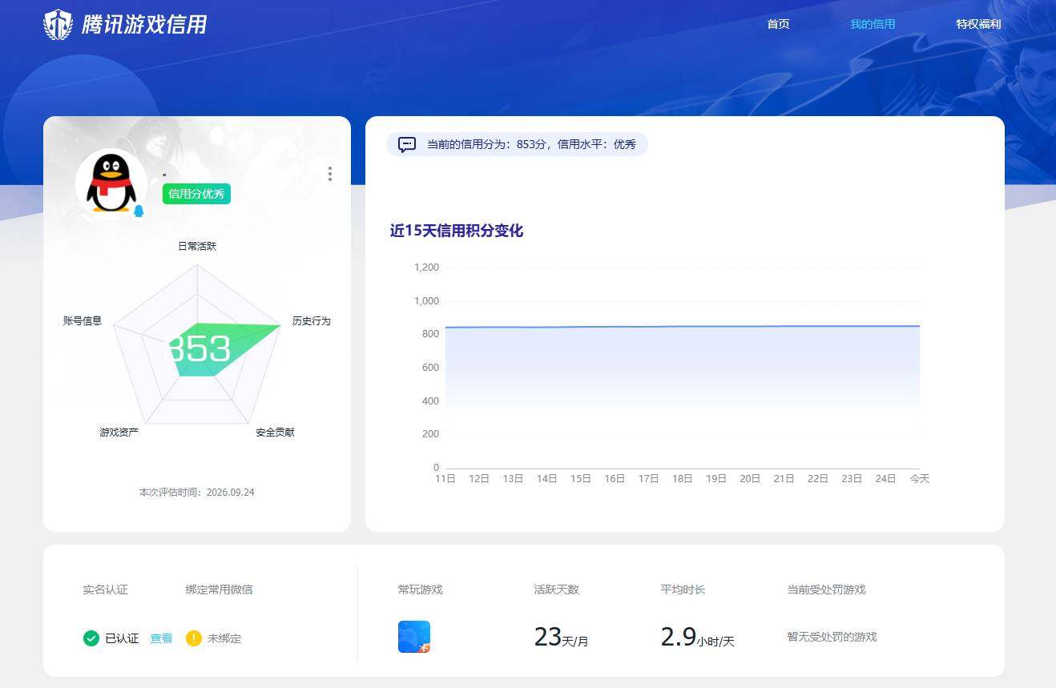The height and width of the screenshot is (688, 1056).
Task: Open the three-dot more options menu
Action: 329,174
